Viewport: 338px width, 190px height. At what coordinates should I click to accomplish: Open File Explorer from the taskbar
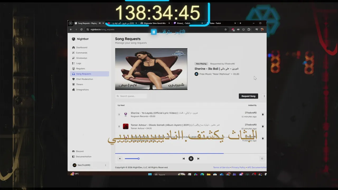pos(209,174)
